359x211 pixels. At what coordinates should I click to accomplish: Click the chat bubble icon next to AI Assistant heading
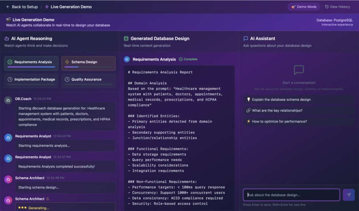245,38
